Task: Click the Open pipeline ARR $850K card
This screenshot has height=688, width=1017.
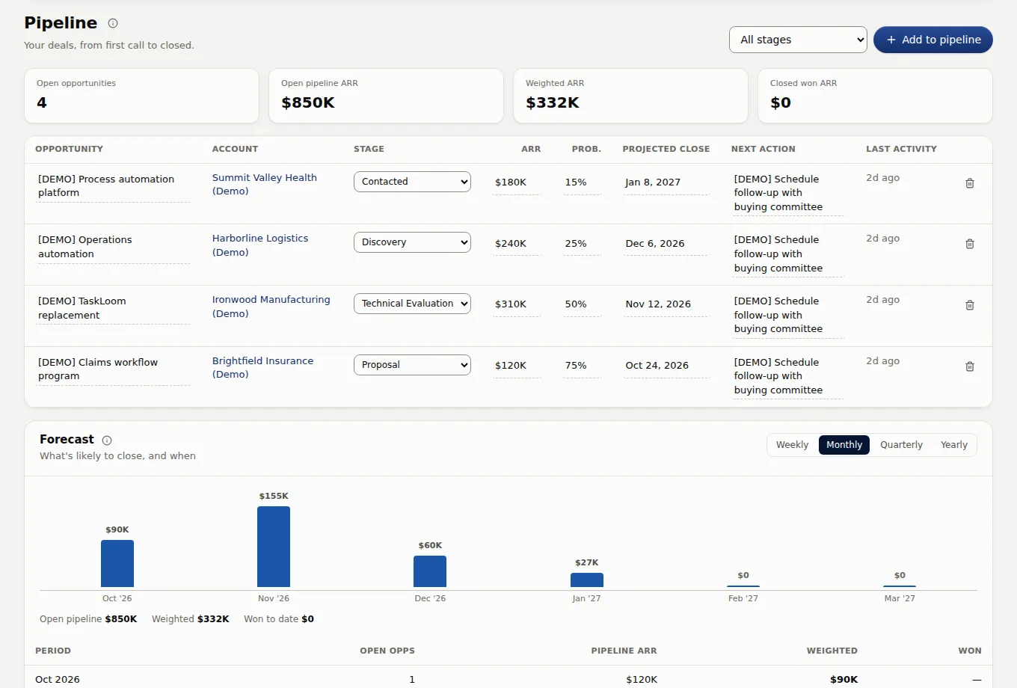Action: click(386, 96)
